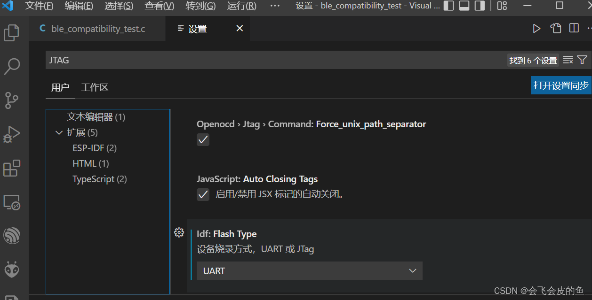Open the Search view in activity bar
Screen dimensions: 592x300
pyautogui.click(x=11, y=66)
